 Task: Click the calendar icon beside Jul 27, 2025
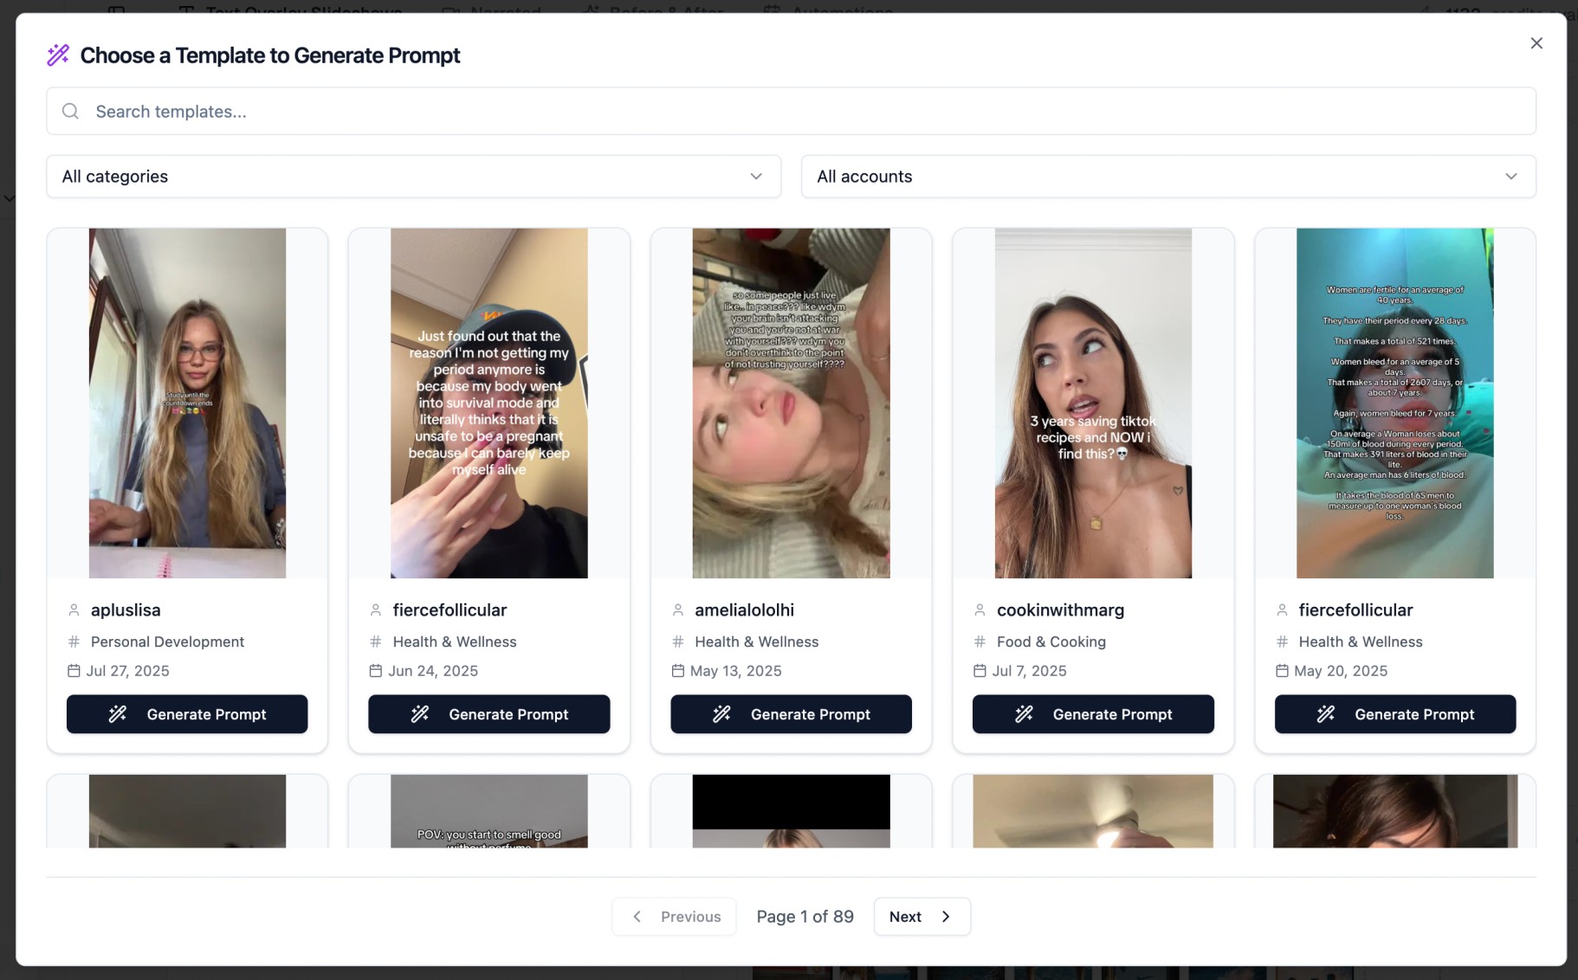(x=74, y=671)
